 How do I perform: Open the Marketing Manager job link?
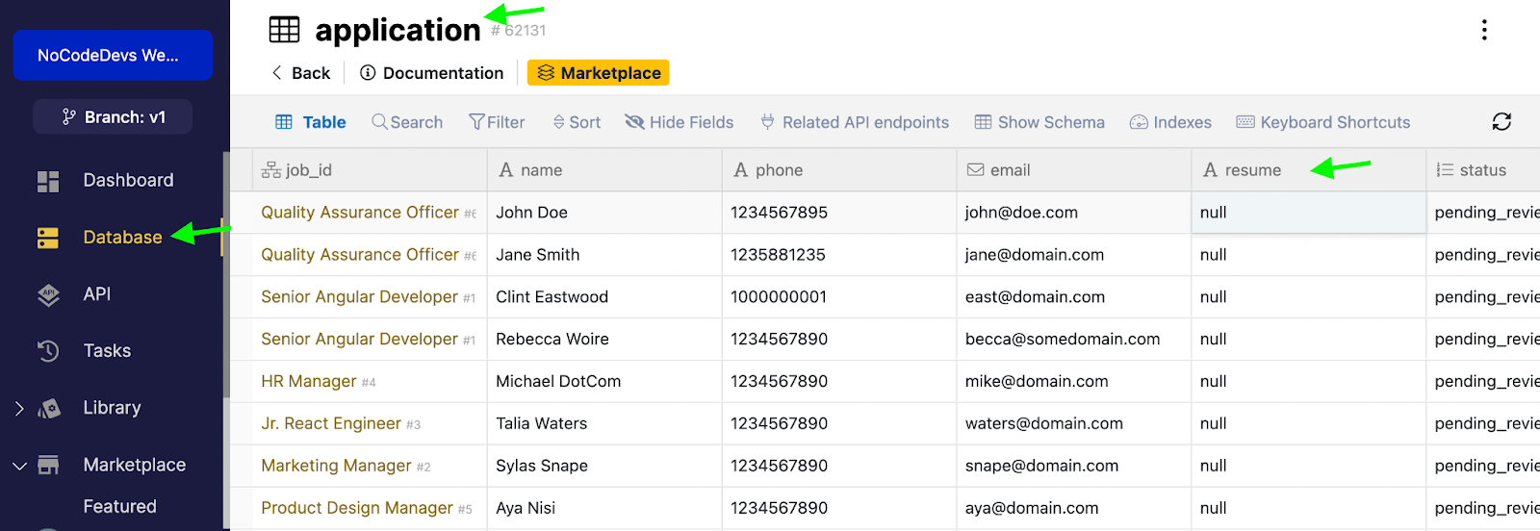[x=336, y=467]
